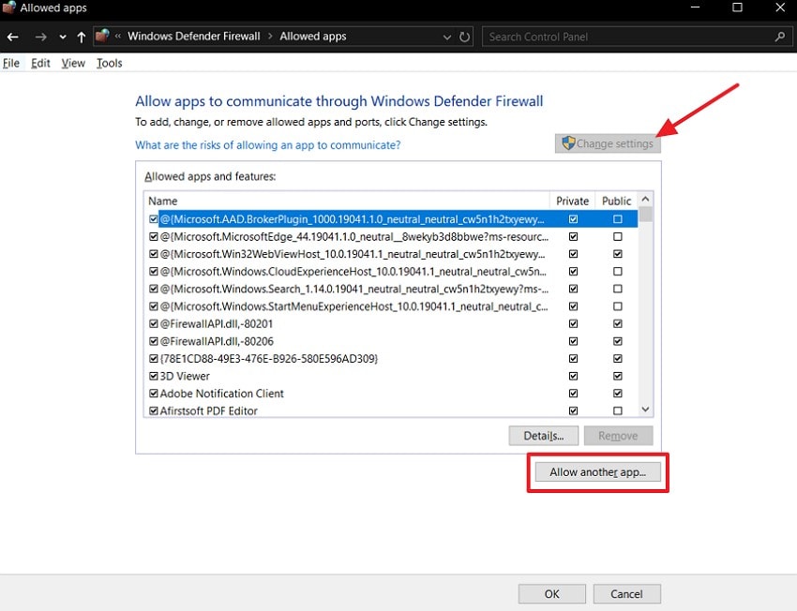This screenshot has width=797, height=611.
Task: Toggle Public checkbox for Microsoft.AAD.BrokerPlugin
Action: (618, 219)
